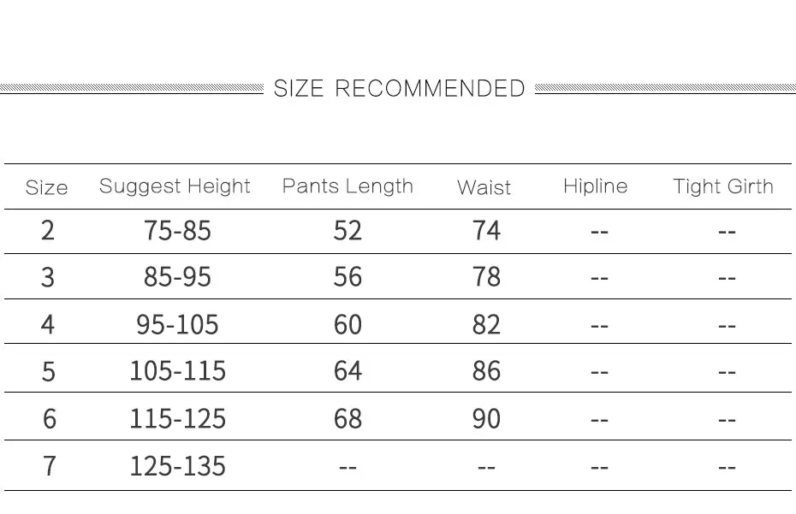This screenshot has width=796, height=514.
Task: Select the 125-135 suggested height cell
Action: [x=177, y=466]
